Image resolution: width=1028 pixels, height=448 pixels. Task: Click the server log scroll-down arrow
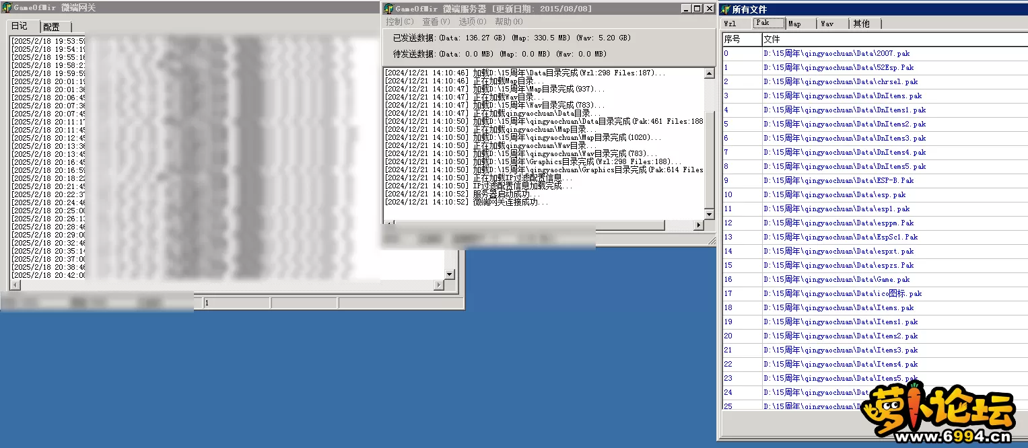(709, 214)
